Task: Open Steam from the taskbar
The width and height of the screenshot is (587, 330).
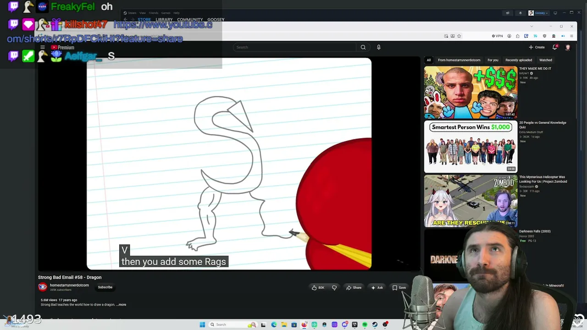Action: tap(375, 324)
